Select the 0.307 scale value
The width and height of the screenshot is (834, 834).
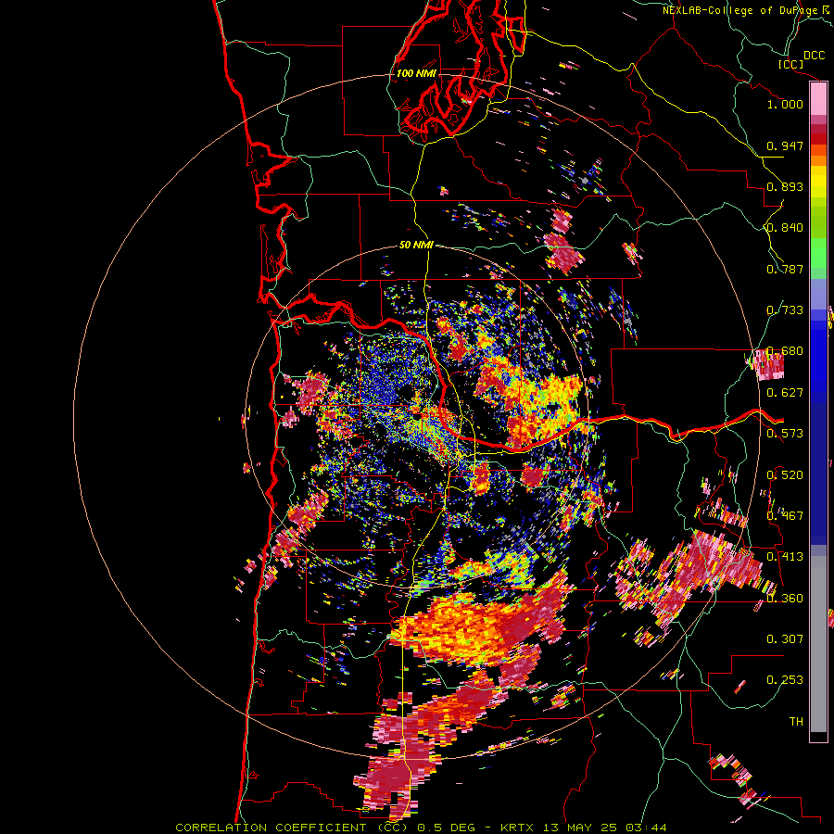(x=785, y=639)
